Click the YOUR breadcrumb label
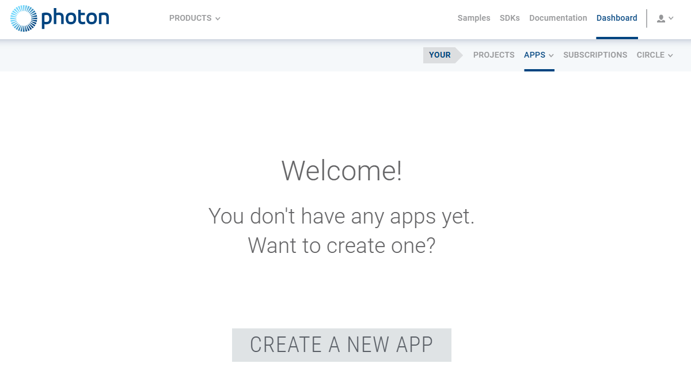The width and height of the screenshot is (691, 386). click(x=440, y=55)
